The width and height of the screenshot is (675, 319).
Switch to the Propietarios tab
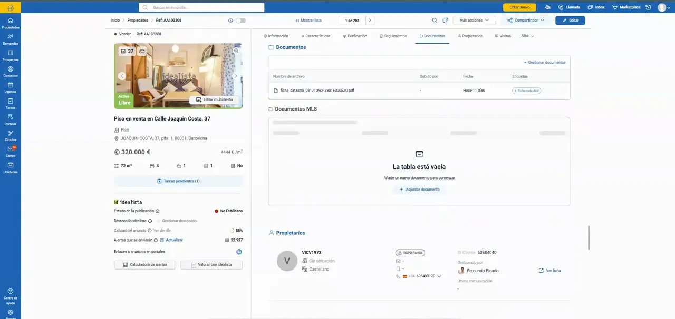[470, 36]
